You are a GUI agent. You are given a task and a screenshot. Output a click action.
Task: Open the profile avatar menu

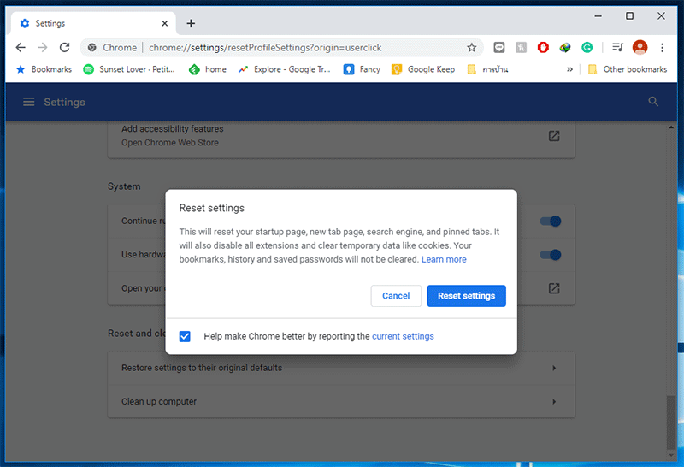click(x=640, y=47)
